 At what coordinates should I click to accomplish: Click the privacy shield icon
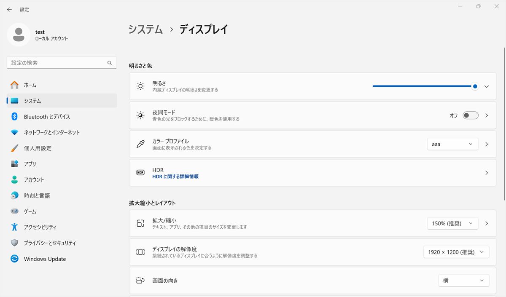14,243
